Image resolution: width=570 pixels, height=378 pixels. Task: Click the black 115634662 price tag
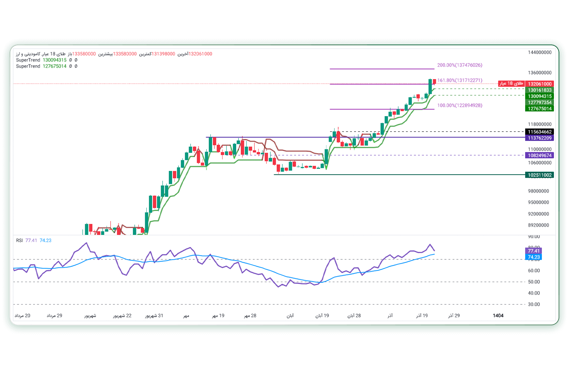click(x=539, y=132)
